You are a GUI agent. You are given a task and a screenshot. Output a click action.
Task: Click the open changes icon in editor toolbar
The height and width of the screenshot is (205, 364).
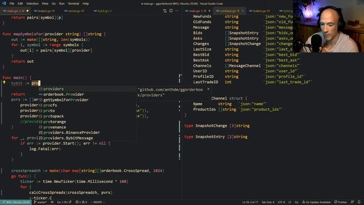[165, 11]
